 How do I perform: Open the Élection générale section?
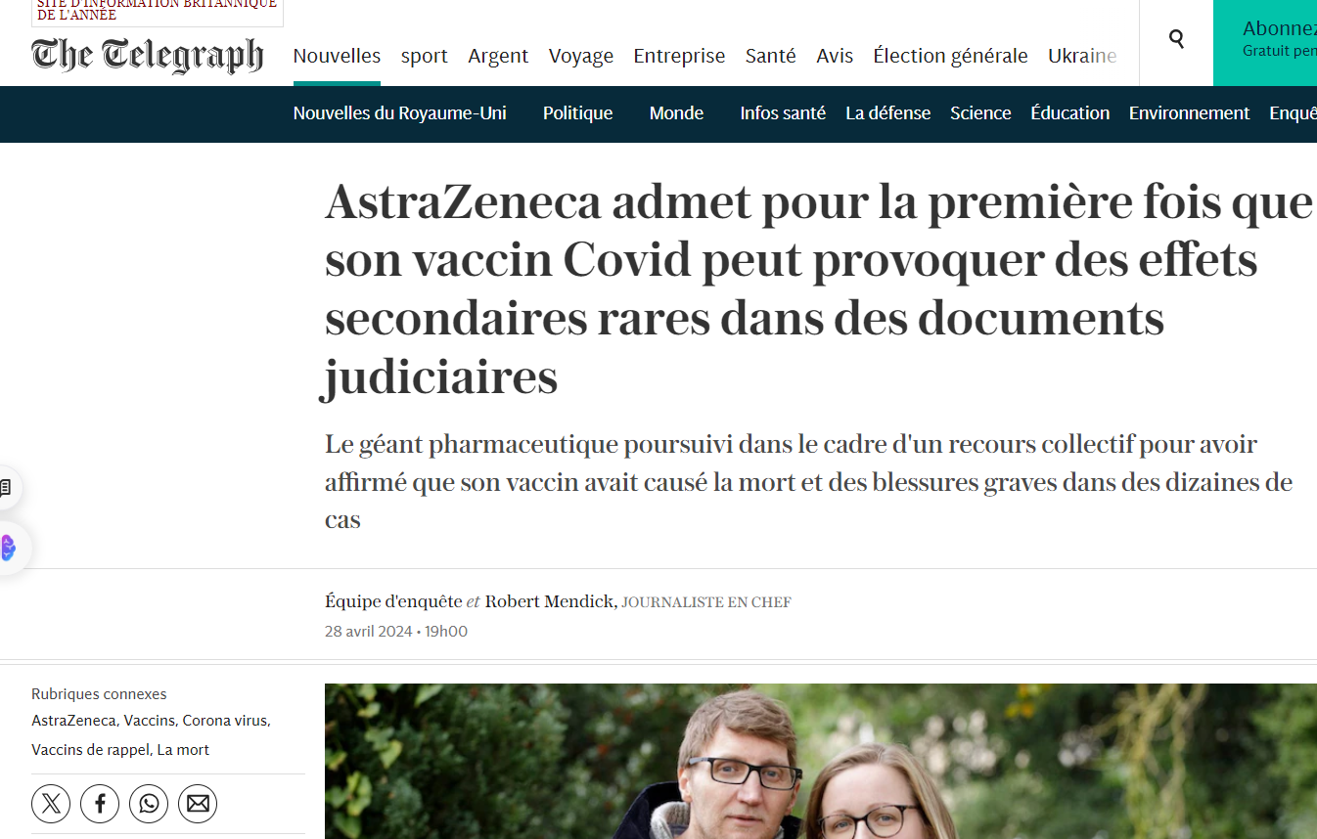(950, 56)
